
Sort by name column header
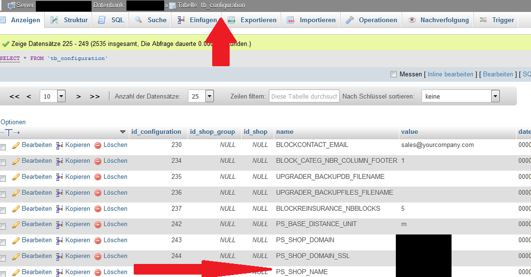[x=285, y=132]
